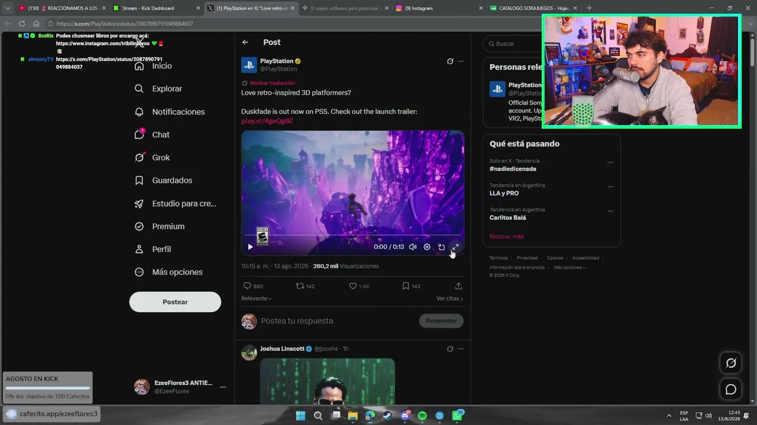Open the floating chat messages button
The width and height of the screenshot is (757, 425).
[x=731, y=390]
